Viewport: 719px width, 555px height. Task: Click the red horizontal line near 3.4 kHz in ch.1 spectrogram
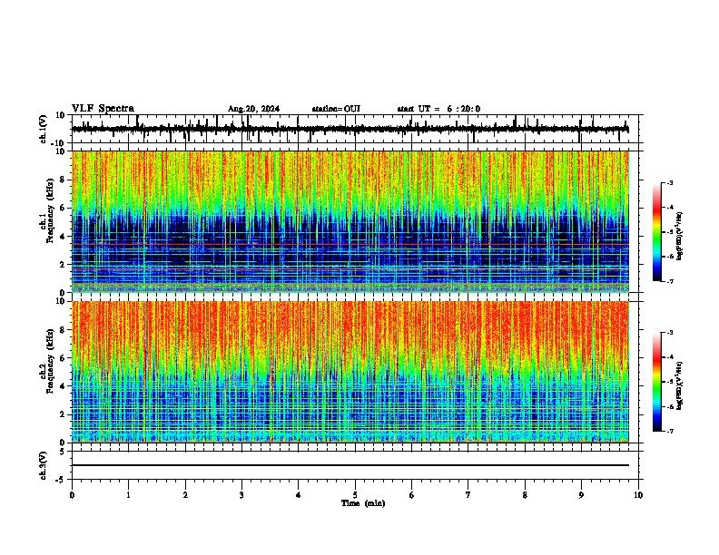(x=350, y=245)
